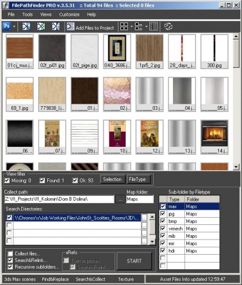
Task: Click the FileType filter button
Action: point(139,179)
